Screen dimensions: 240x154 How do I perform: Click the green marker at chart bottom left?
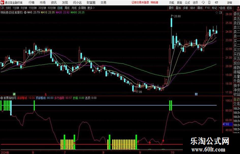[14, 94]
